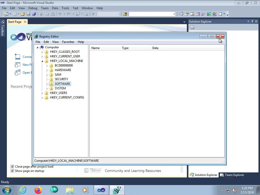Select HKEY_CURRENT_CONFIG in the tree
Viewport: 260px width, 195px height.
coord(67,97)
